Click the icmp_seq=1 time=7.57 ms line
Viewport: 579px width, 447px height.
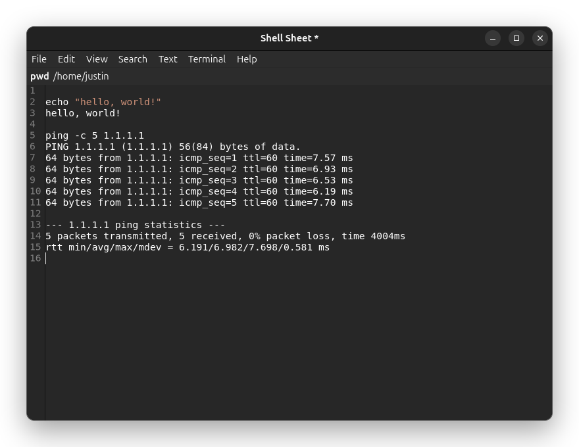tap(199, 158)
